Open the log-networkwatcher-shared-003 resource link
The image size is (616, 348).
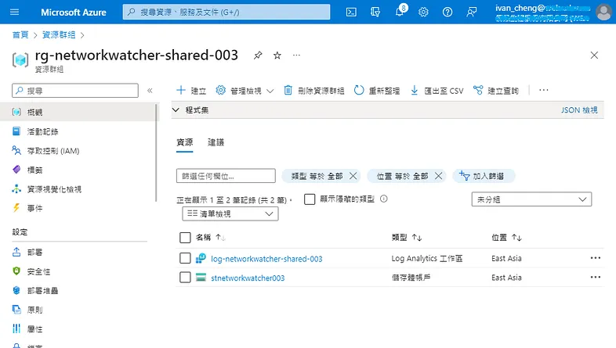tap(266, 259)
